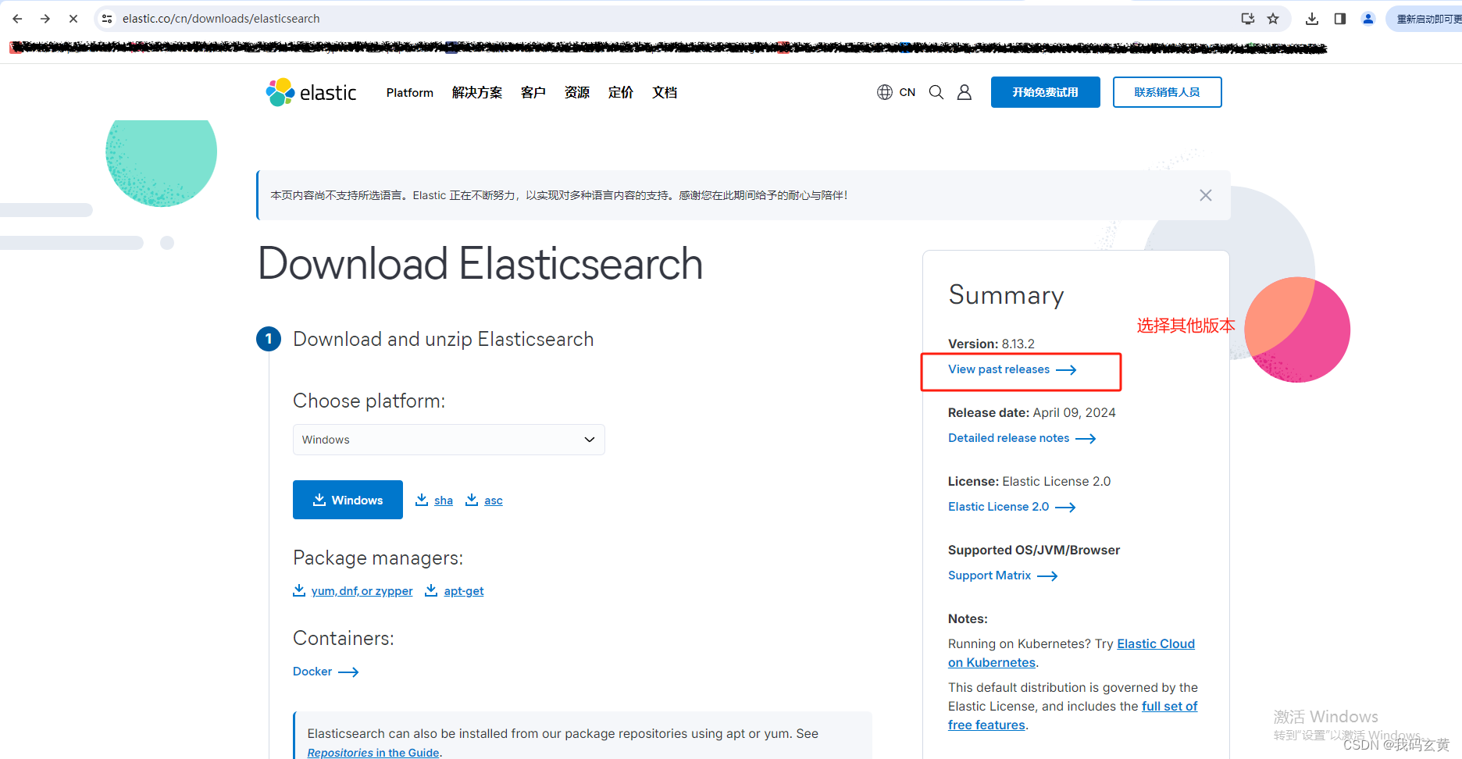Toggle the browser side panel icon
1462x759 pixels.
pos(1340,19)
